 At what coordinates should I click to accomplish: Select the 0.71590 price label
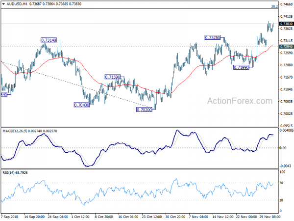click(x=113, y=77)
